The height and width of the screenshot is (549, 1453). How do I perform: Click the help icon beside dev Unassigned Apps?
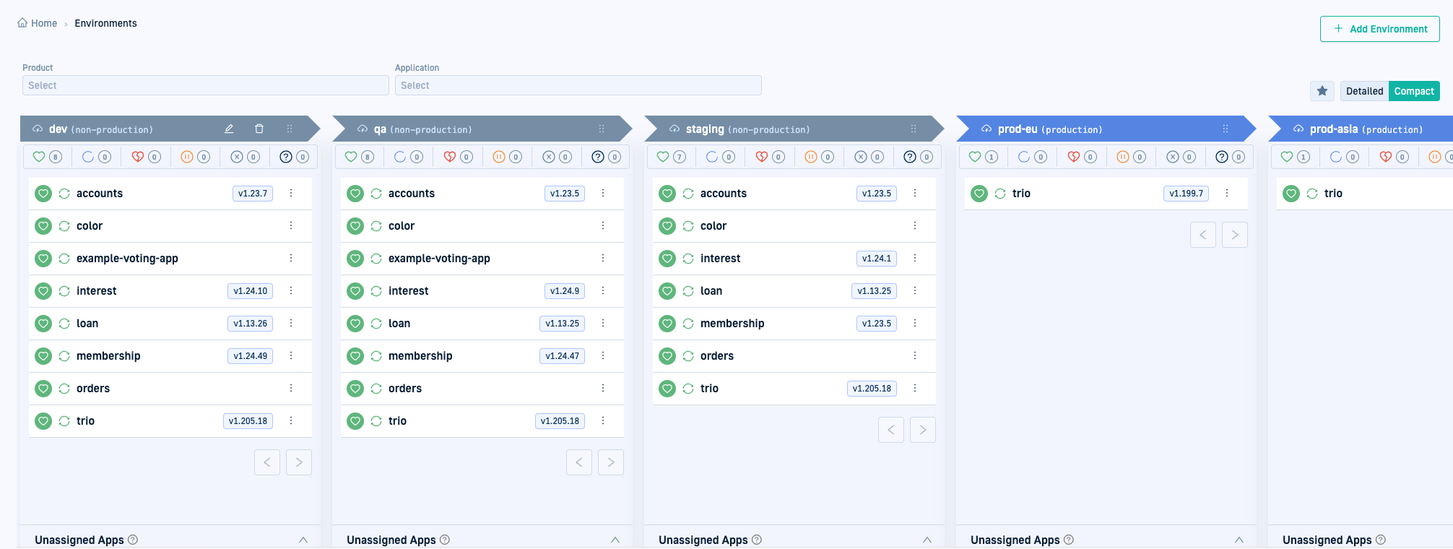[x=133, y=540]
